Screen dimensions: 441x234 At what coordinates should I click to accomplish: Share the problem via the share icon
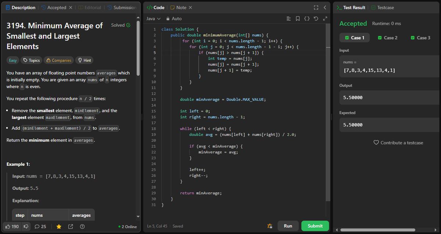point(70,227)
